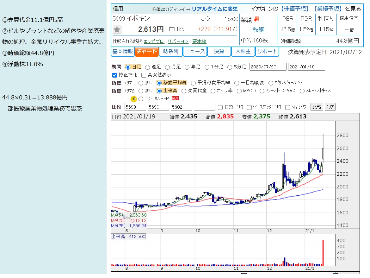The width and height of the screenshot is (370, 278).
Task: Open the 決算 tab
Action: pos(219,52)
